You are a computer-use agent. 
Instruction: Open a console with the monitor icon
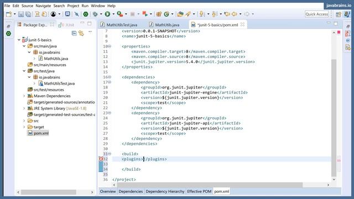click(67, 14)
